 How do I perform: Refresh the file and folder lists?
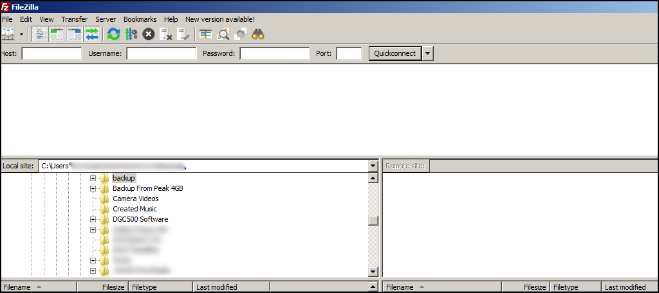(x=113, y=34)
